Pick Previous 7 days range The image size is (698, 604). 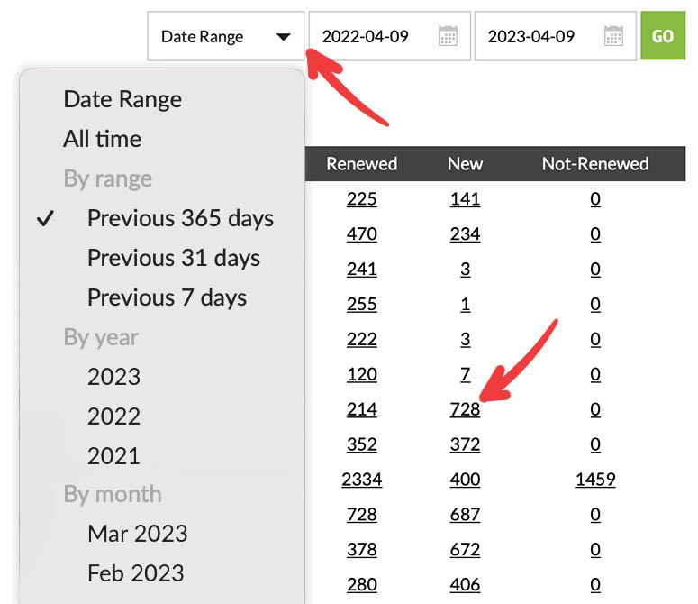tap(167, 297)
